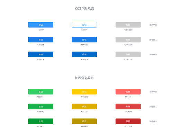
Task: Click the medium-green hover-state button
Action: [x=40, y=107]
